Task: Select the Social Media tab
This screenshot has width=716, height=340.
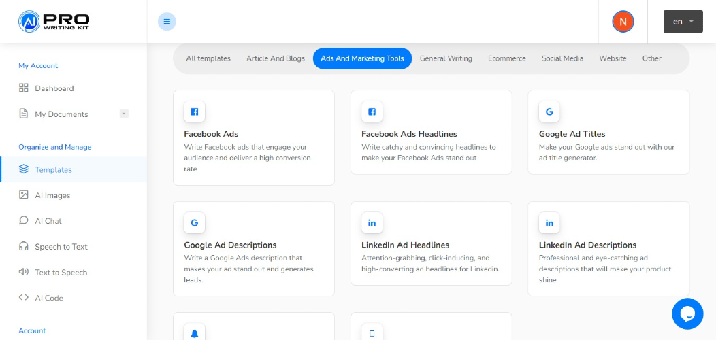Action: (562, 58)
